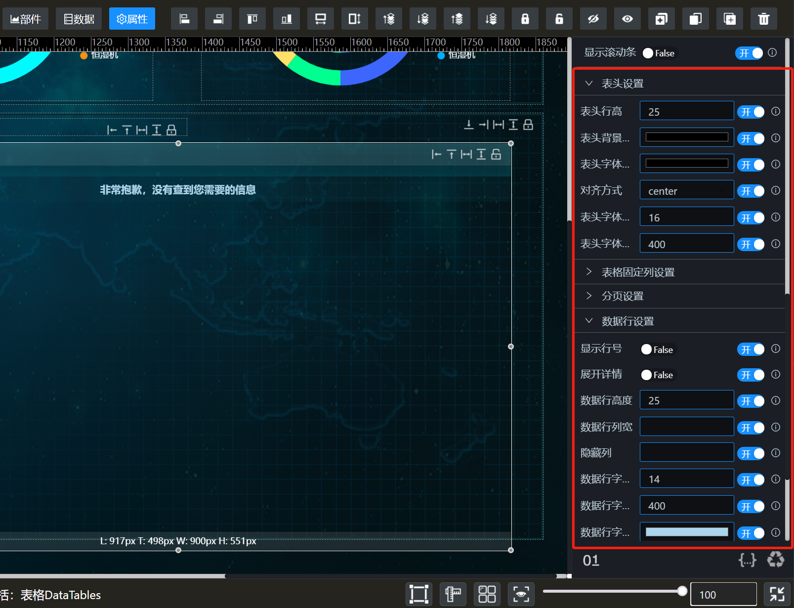This screenshot has width=794, height=608.
Task: Click the recycle icon beside code braces
Action: [x=776, y=560]
